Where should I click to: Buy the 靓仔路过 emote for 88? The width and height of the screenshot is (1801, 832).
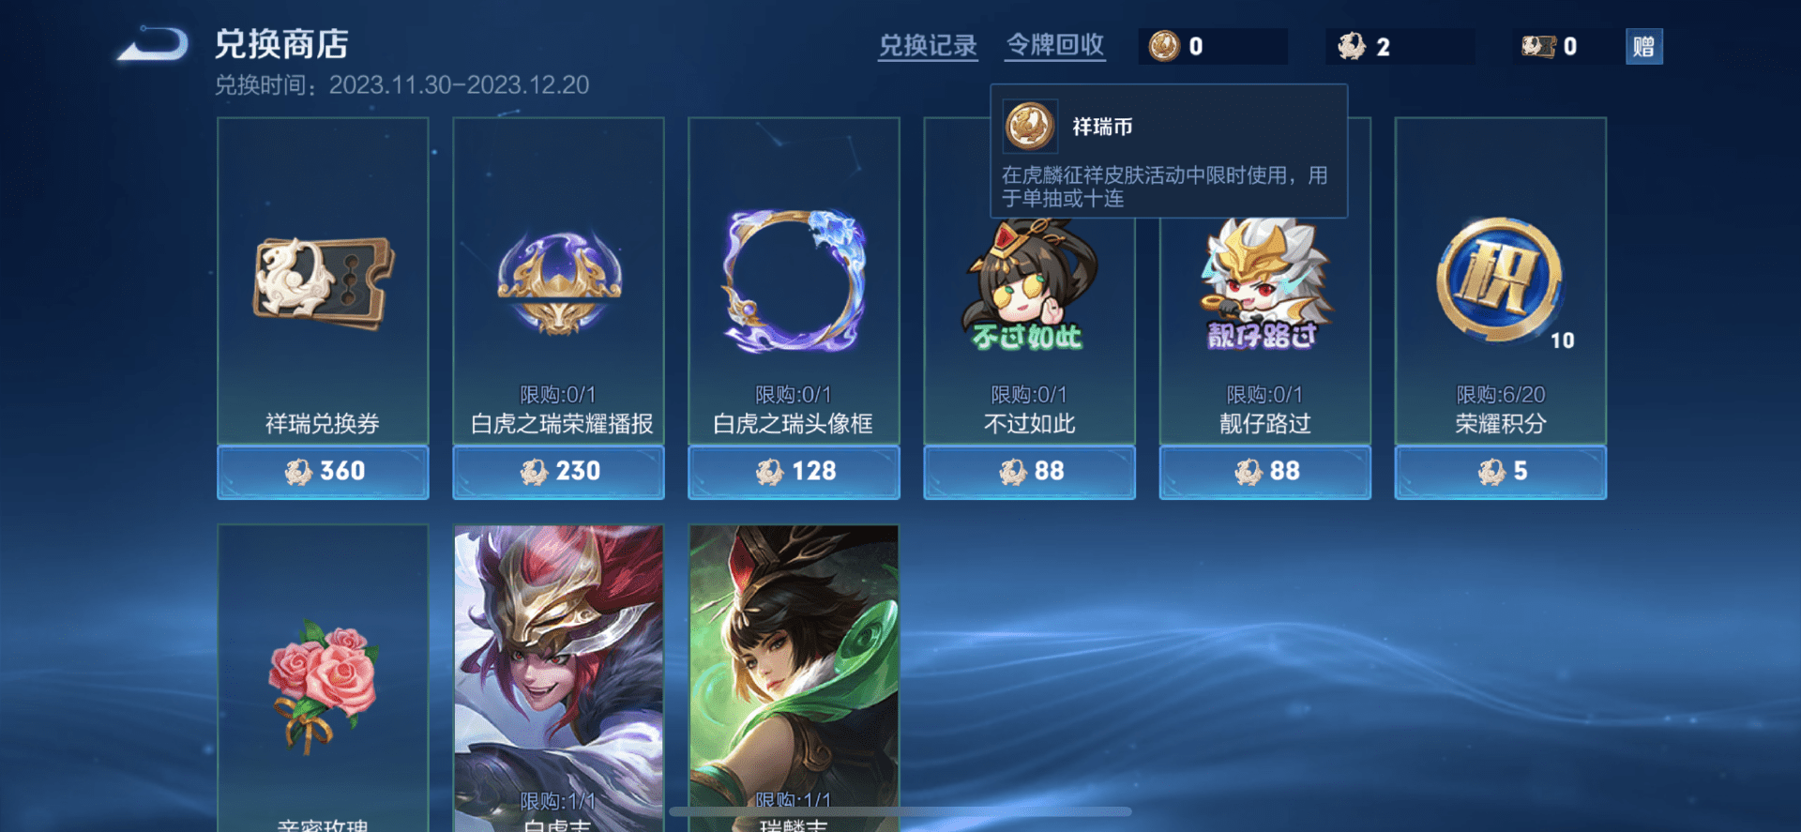point(1264,472)
